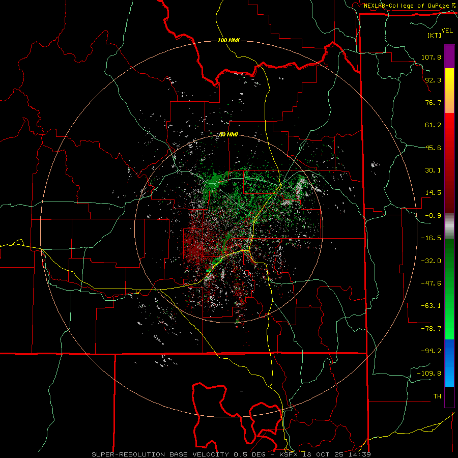Screen dimensions: 458x458
Task: Click the Super-Resolution Base Velocity caption text
Action: click(x=231, y=454)
